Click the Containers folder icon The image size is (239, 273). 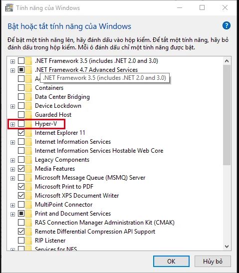pos(28,88)
